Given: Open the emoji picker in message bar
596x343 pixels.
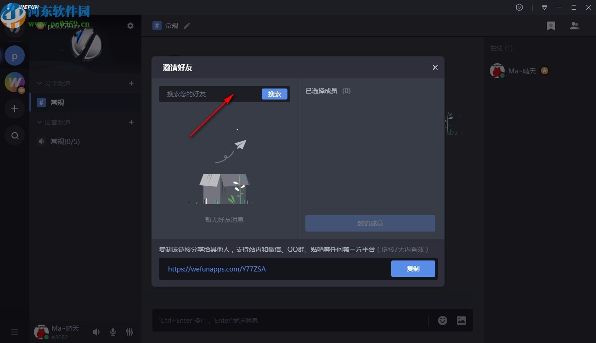Looking at the screenshot, I should click(x=442, y=320).
